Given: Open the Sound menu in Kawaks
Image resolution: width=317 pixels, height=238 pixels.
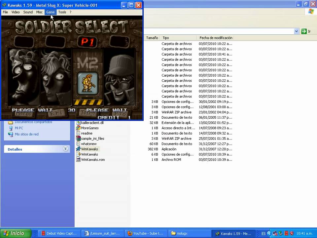Looking at the screenshot, I should pos(28,12).
